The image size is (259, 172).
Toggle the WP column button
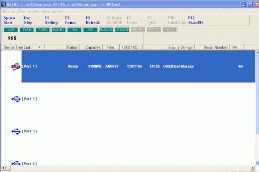point(90,30)
